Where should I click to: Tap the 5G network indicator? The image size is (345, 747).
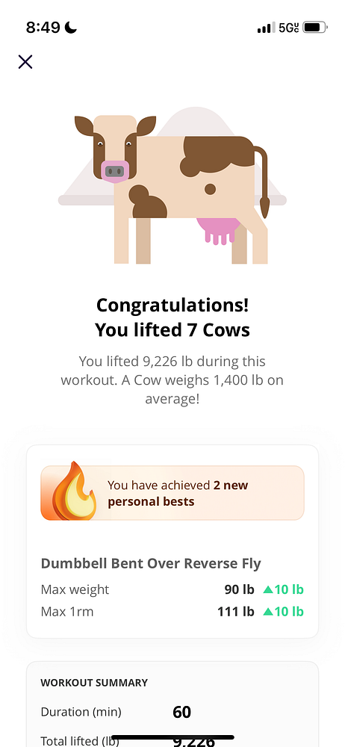[289, 28]
